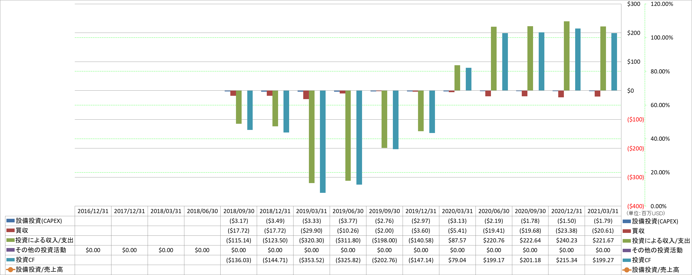This screenshot has height=275, width=692.
Task: Select the ($136.03) 投資CF cell
Action: (239, 260)
